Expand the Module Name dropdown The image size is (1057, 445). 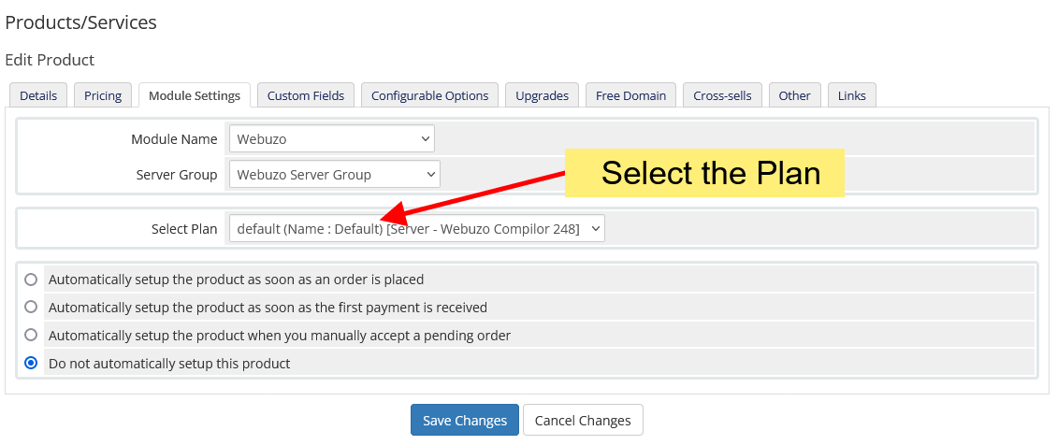(x=331, y=138)
